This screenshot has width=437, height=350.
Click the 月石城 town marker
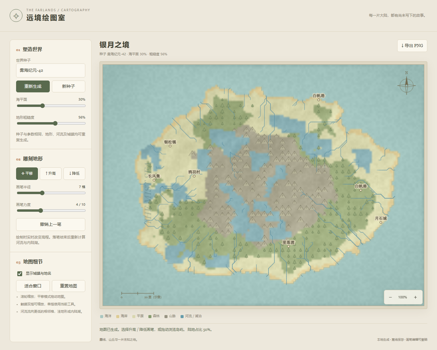(381, 222)
